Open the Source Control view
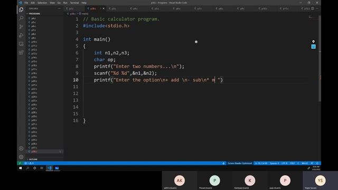Screen dimensions: 338x190 (21, 27)
